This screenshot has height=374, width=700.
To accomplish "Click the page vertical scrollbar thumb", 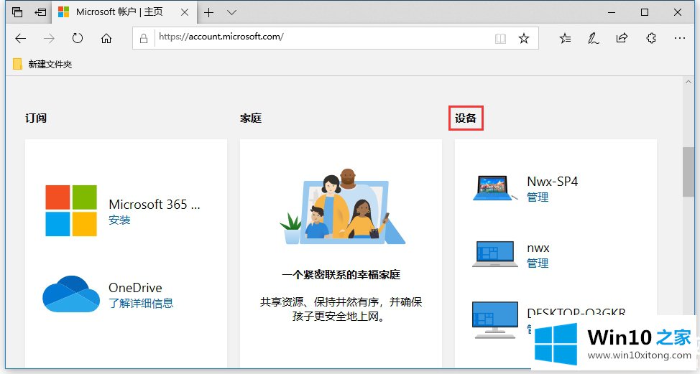I will [x=688, y=172].
